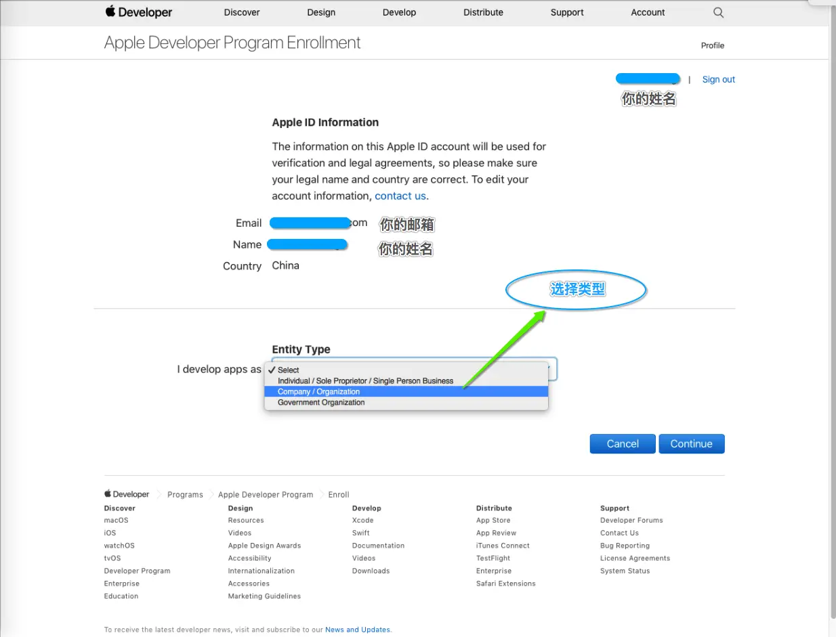Open Documentation footer link

(378, 546)
